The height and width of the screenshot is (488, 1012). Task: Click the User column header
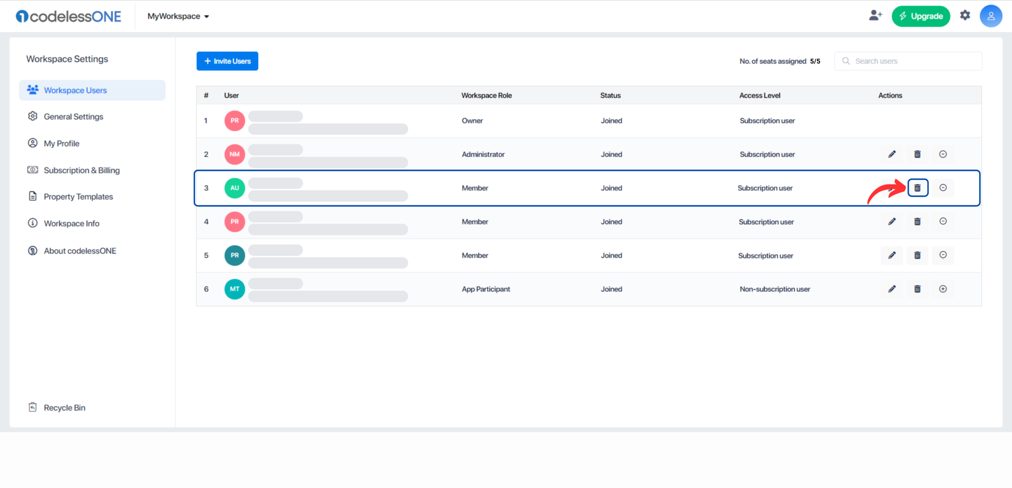[x=231, y=95]
